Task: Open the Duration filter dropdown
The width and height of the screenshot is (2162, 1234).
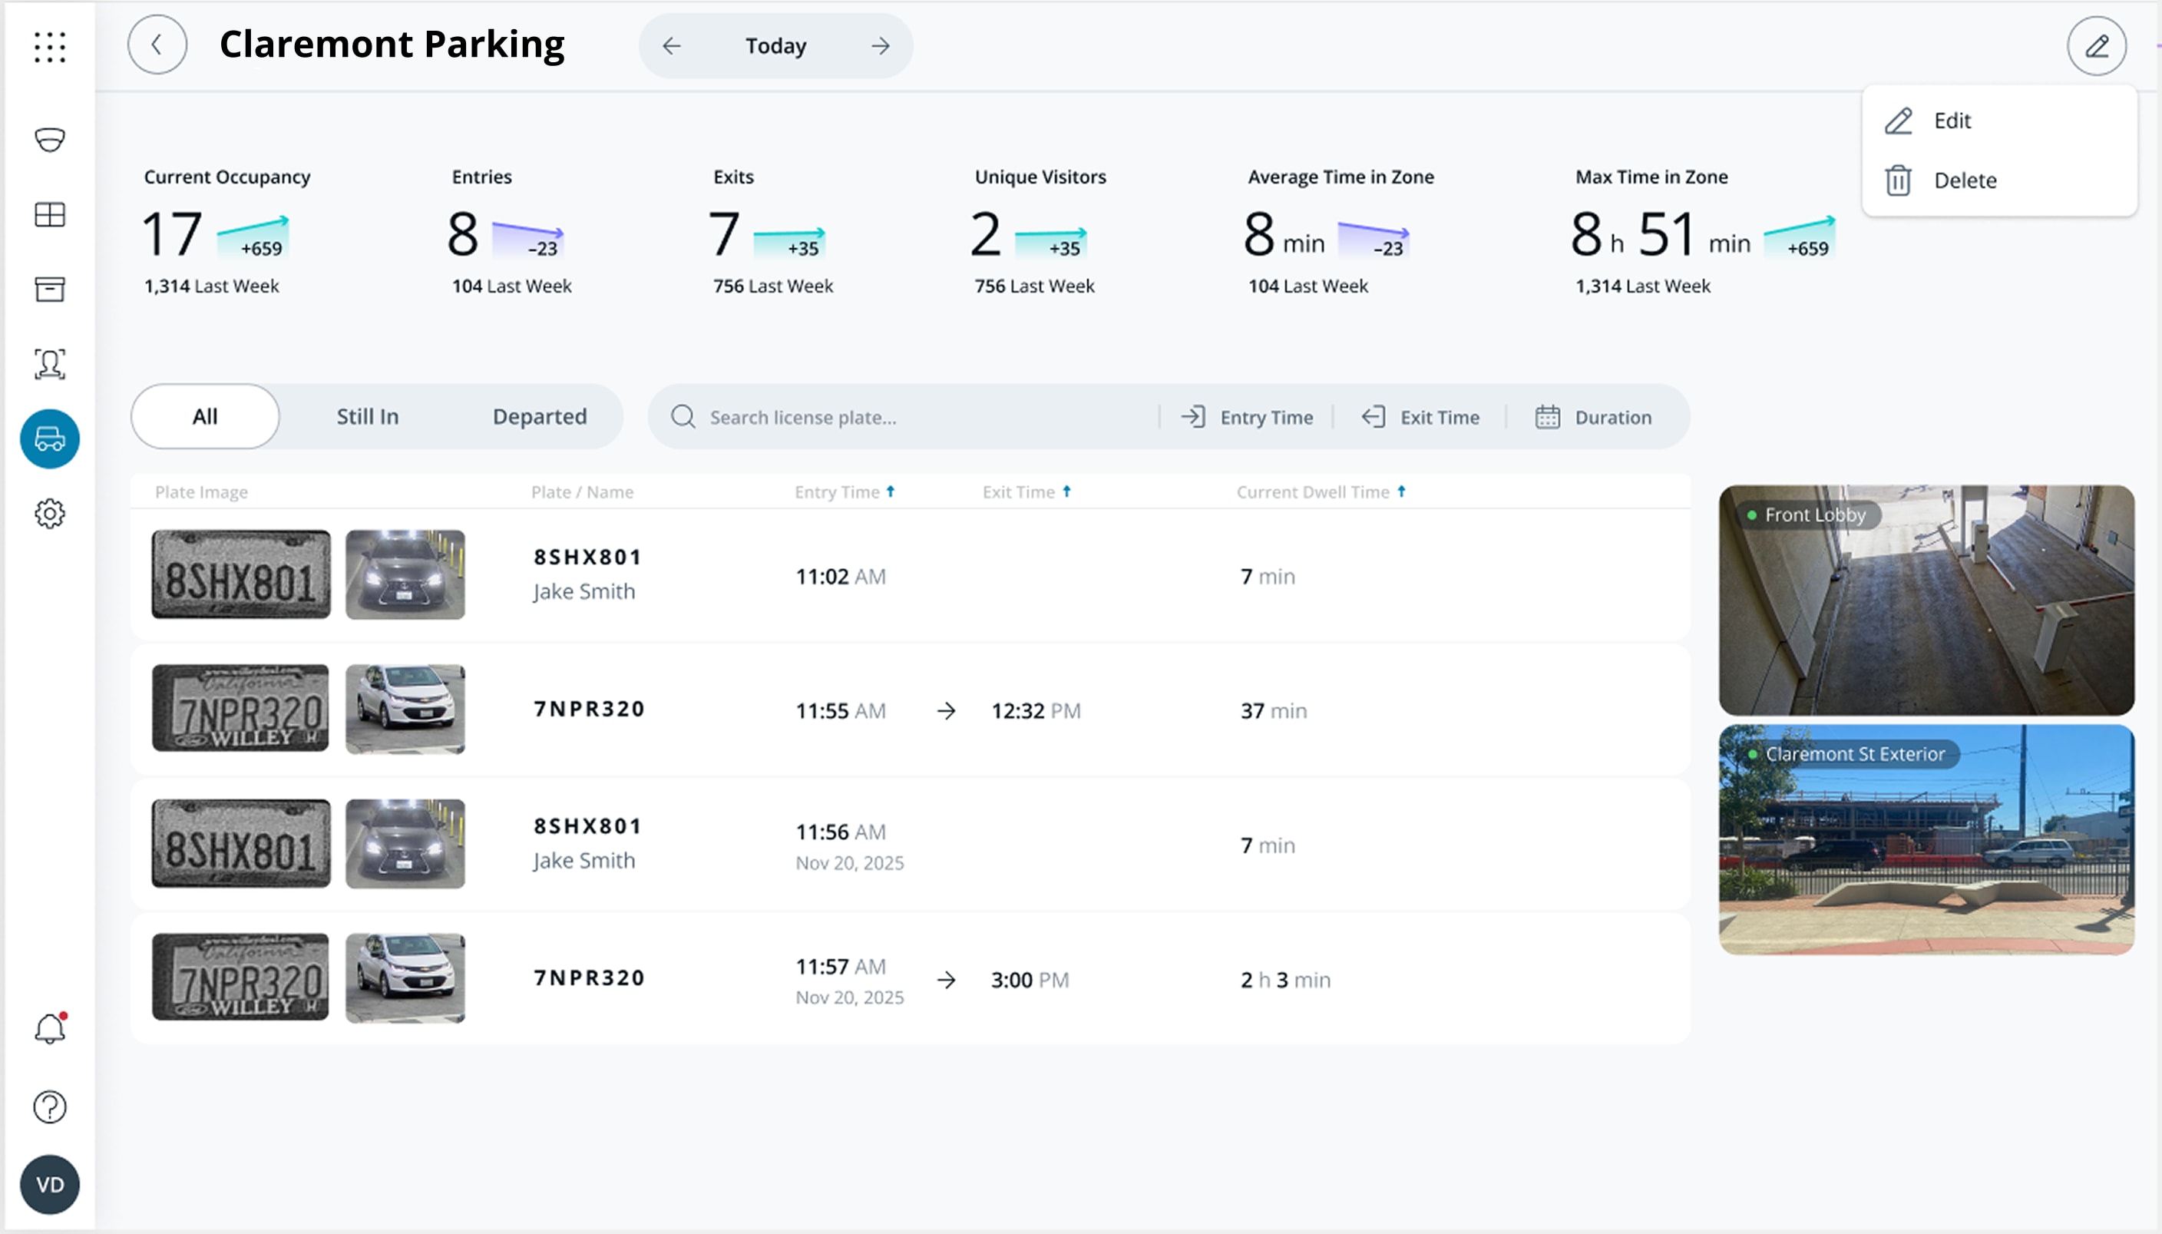Action: [x=1594, y=417]
